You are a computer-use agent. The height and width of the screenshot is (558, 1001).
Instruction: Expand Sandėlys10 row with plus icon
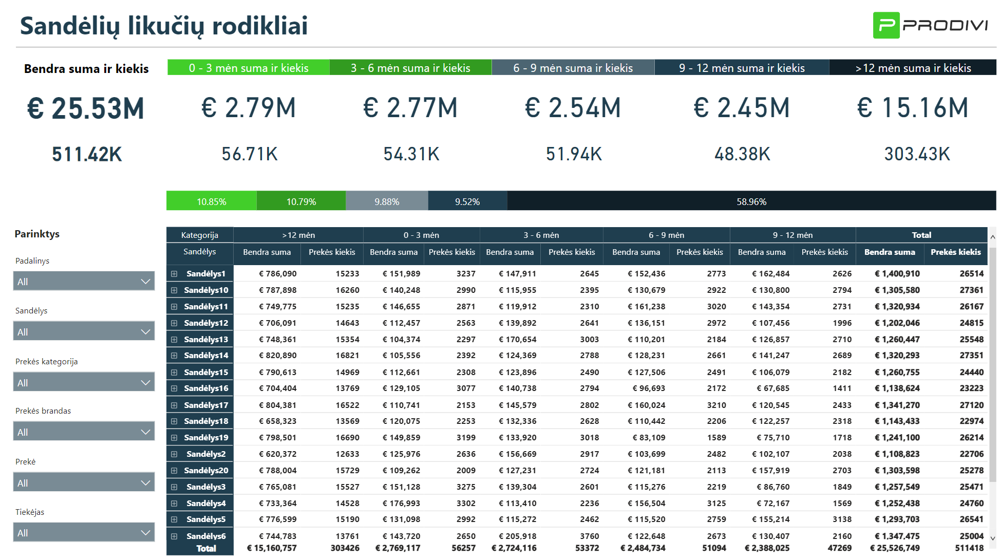point(174,290)
